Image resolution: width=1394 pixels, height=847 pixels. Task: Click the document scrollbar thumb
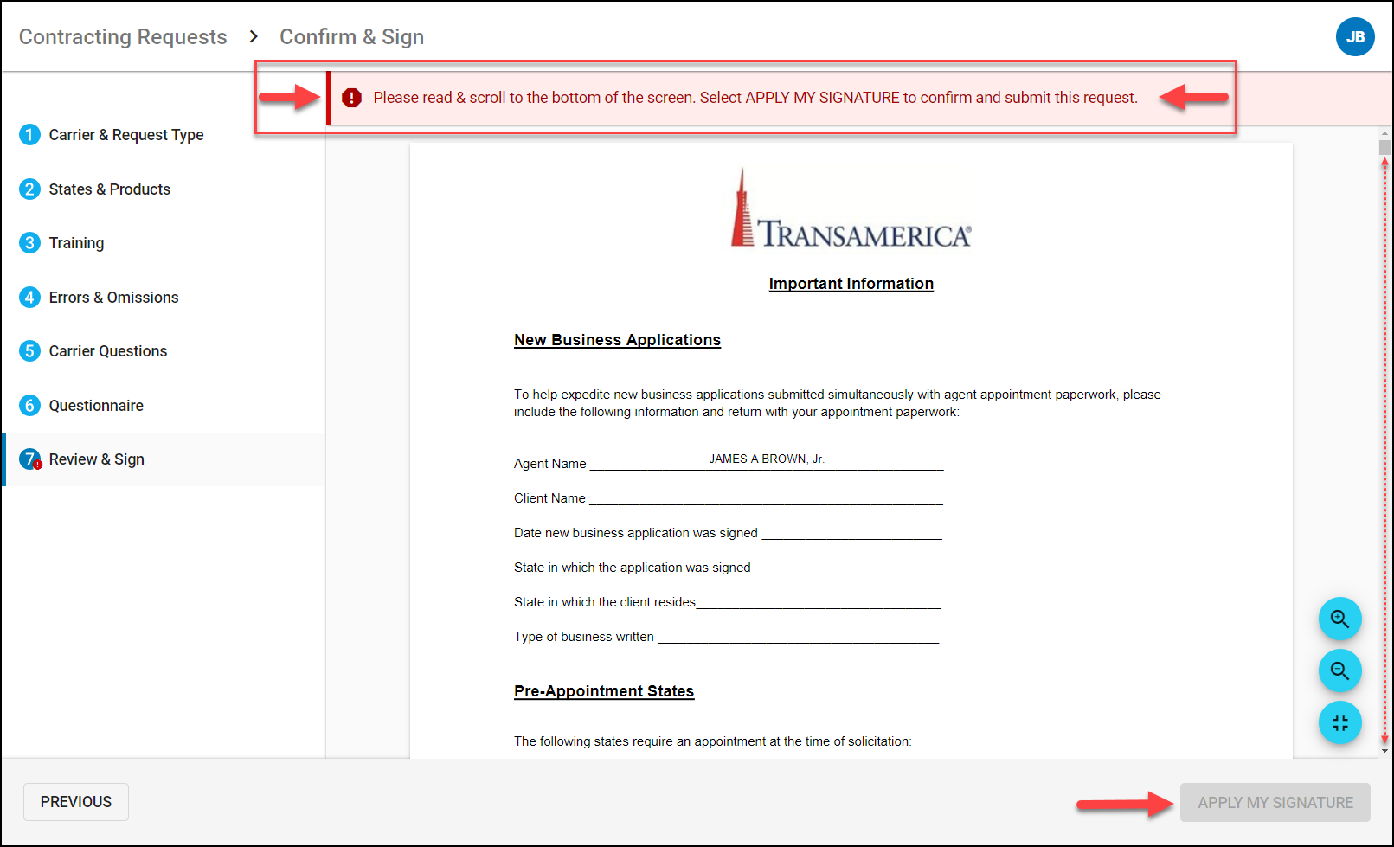click(x=1384, y=148)
